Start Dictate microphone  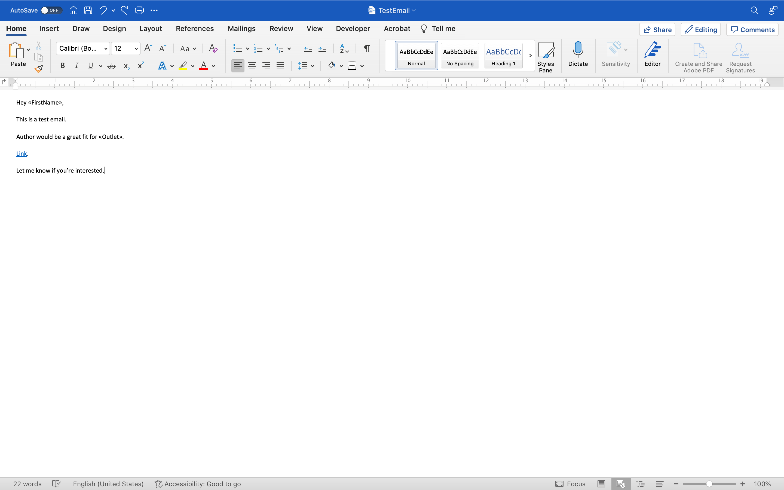578,54
